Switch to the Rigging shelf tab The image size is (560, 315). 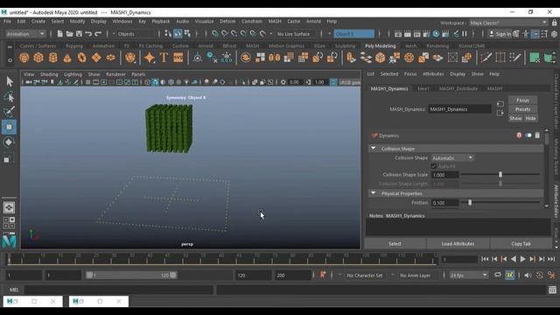point(73,45)
